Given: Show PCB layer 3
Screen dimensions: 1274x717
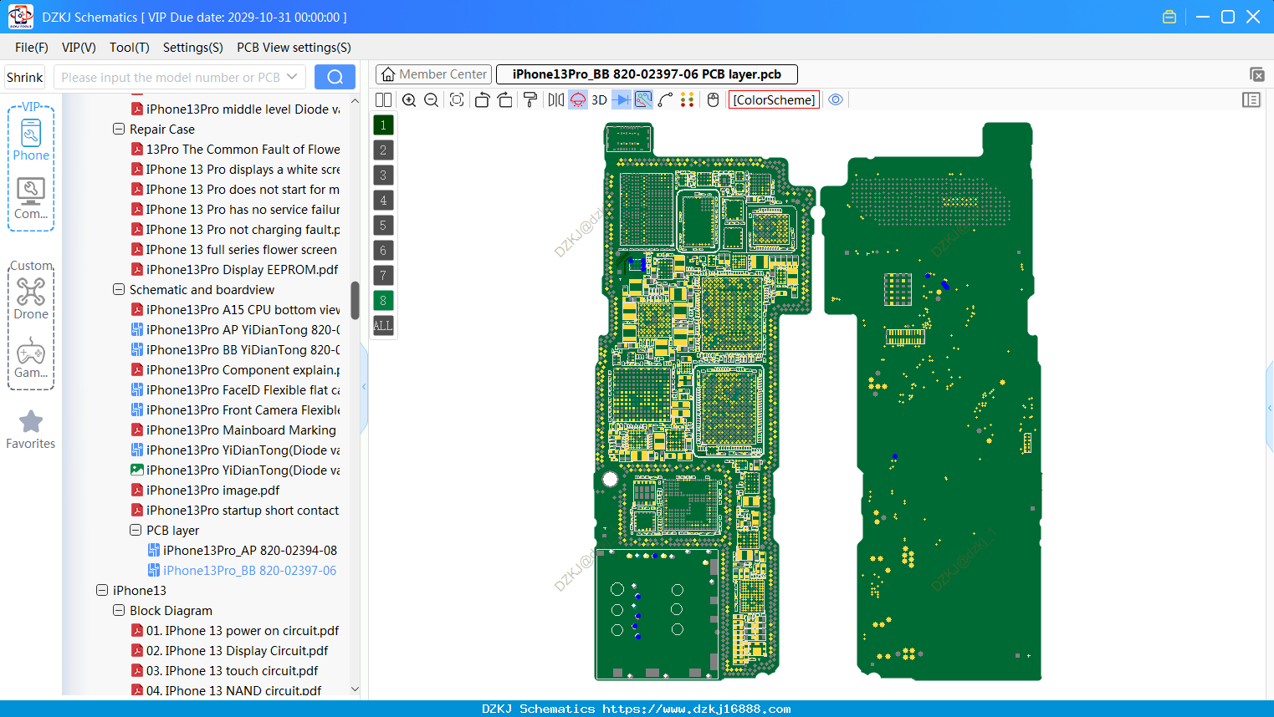Looking at the screenshot, I should click(x=383, y=175).
